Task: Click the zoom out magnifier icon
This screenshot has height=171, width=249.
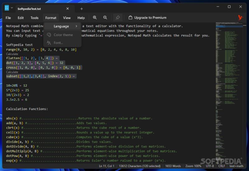Action: [105, 18]
